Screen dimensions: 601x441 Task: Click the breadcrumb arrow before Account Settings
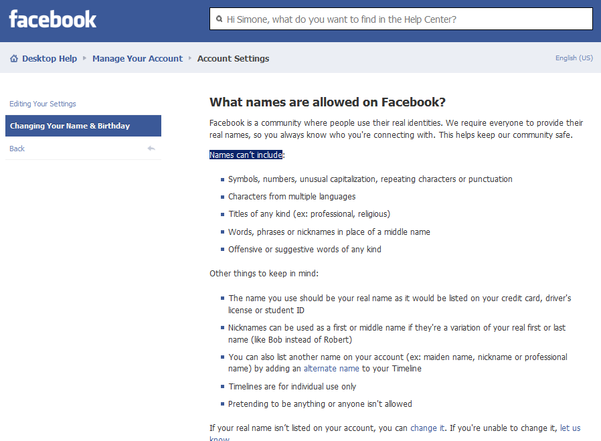(190, 59)
